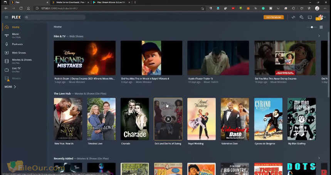Expand Film & TV row arrow
331x175 pixels.
pyautogui.click(x=319, y=36)
